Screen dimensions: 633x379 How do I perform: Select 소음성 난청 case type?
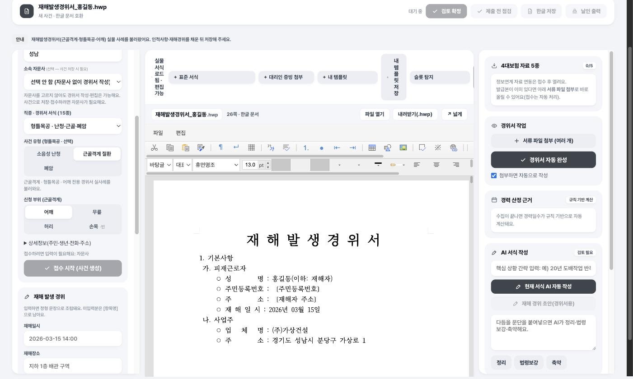click(x=49, y=154)
